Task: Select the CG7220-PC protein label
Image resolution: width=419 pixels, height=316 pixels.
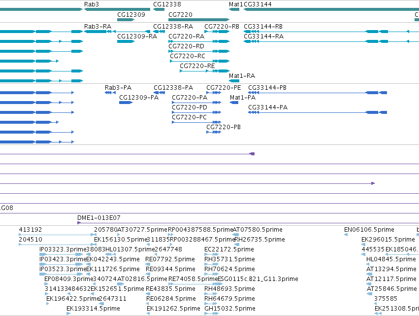Action: 189,117
